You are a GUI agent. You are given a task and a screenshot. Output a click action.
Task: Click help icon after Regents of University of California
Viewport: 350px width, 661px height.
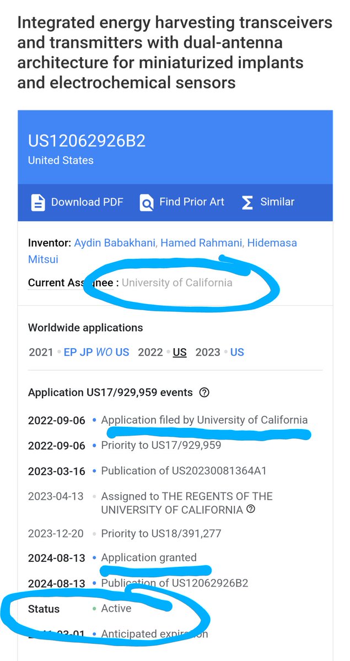click(251, 510)
